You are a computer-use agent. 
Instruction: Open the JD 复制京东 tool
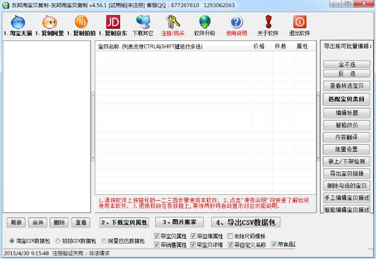[113, 22]
